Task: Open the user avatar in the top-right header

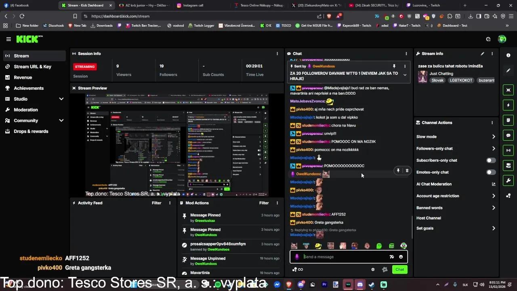Action: pyautogui.click(x=502, y=39)
